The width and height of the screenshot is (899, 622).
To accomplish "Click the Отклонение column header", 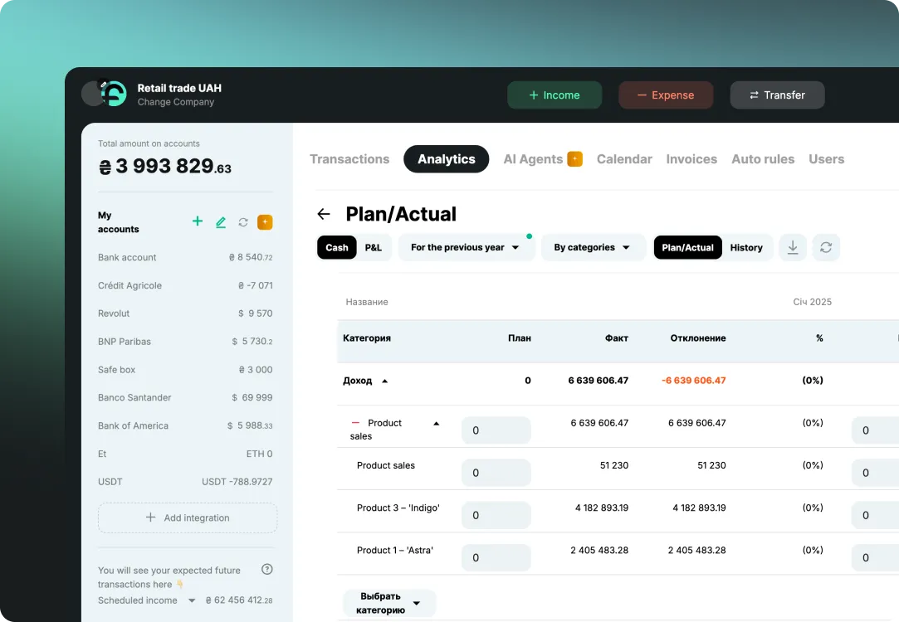I will coord(698,338).
